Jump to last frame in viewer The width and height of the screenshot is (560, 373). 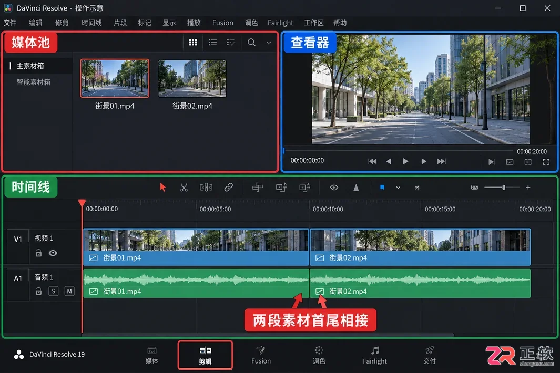click(442, 161)
